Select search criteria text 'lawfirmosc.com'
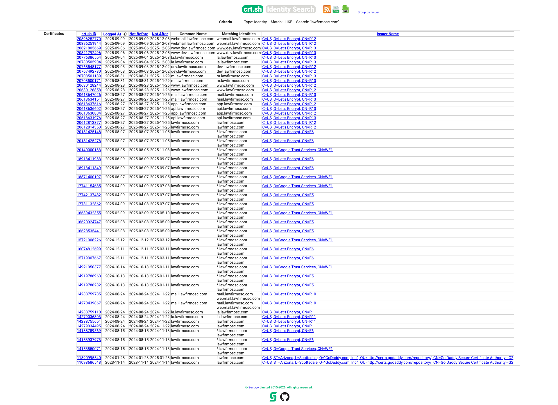 click(324, 22)
